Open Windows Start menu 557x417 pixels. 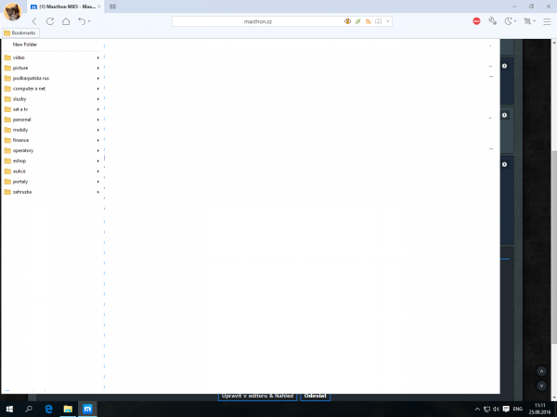point(8,409)
